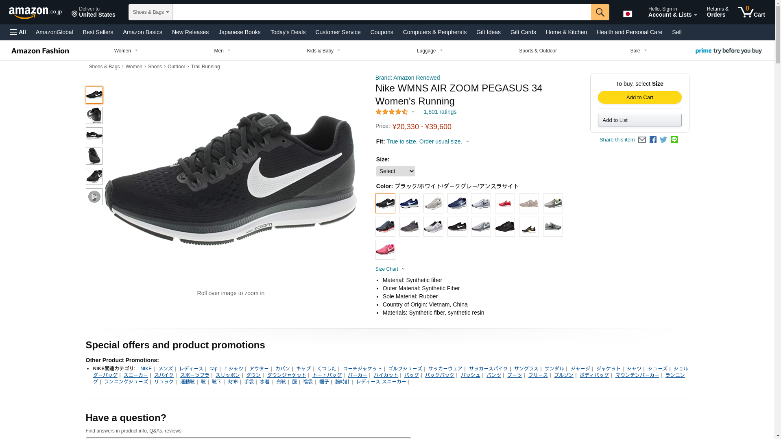781x439 pixels.
Task: Share this item on LINE
Action: pos(674,139)
